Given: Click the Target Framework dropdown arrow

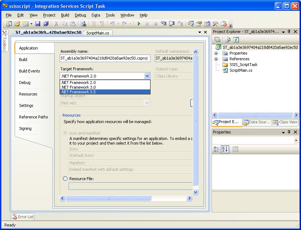Looking at the screenshot, I should (x=147, y=76).
